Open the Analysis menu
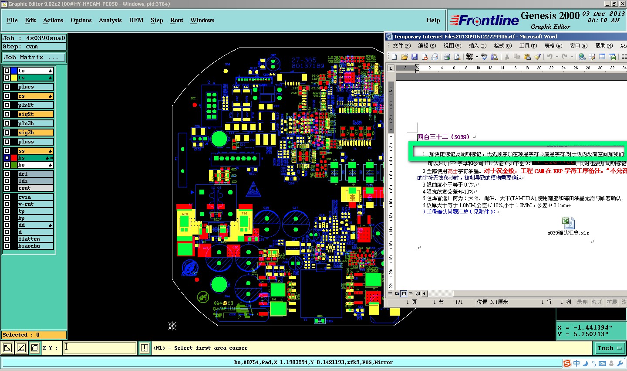This screenshot has height=371, width=627. 110,20
